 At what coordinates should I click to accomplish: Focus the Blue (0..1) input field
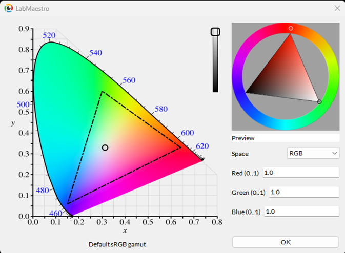click(x=301, y=212)
